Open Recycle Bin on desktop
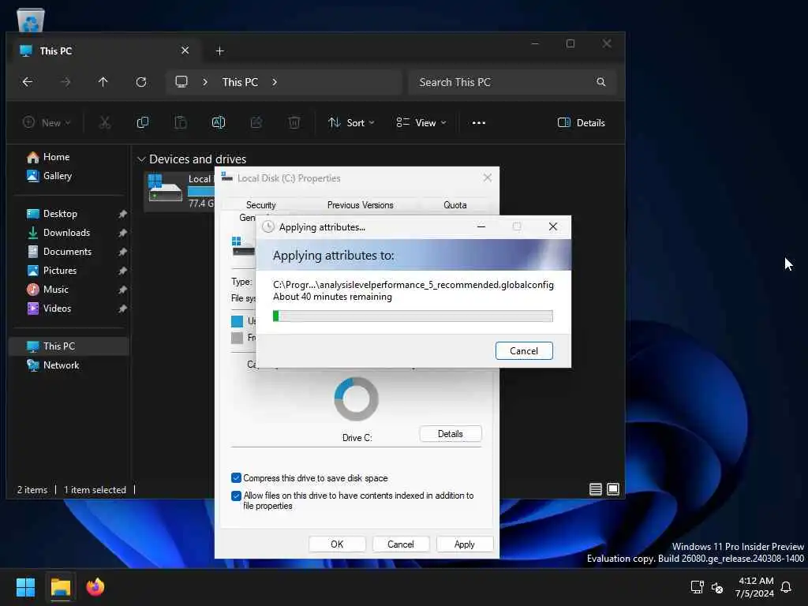The image size is (808, 606). point(31,21)
